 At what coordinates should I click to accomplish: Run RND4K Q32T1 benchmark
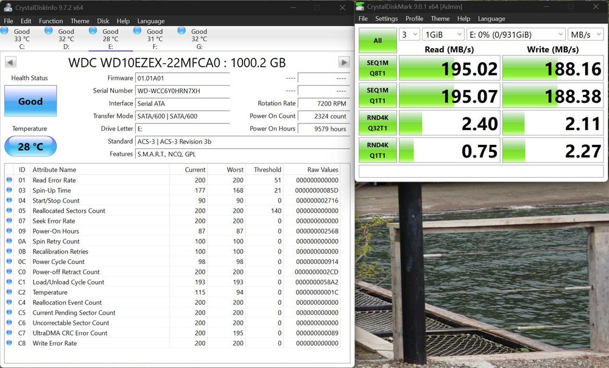[x=378, y=123]
